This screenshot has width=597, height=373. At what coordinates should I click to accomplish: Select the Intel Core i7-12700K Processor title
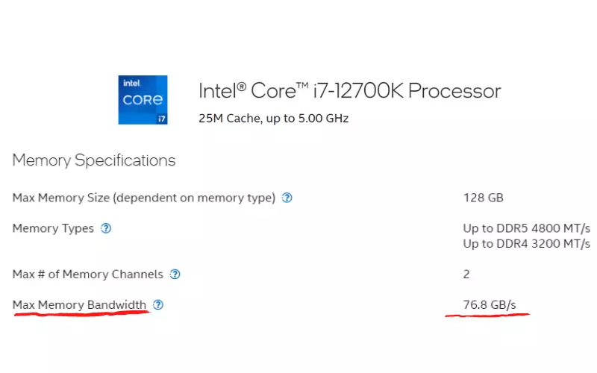349,91
